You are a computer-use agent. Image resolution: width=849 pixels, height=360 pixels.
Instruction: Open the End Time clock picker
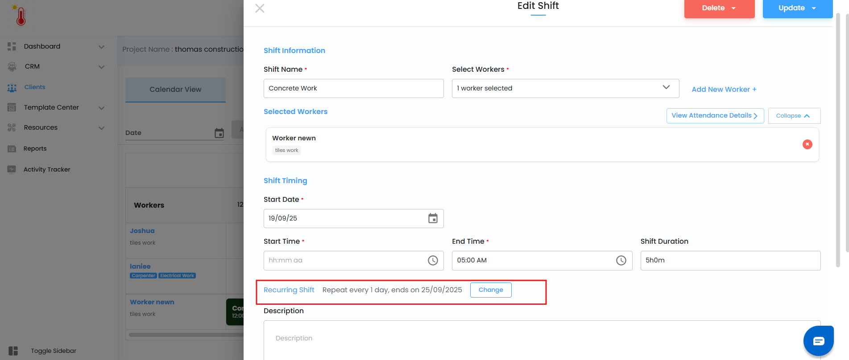tap(621, 261)
